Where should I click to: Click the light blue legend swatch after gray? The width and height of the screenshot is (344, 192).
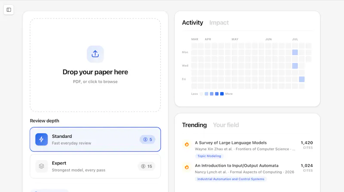(x=206, y=94)
